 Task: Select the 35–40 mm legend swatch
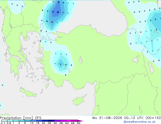63,121
